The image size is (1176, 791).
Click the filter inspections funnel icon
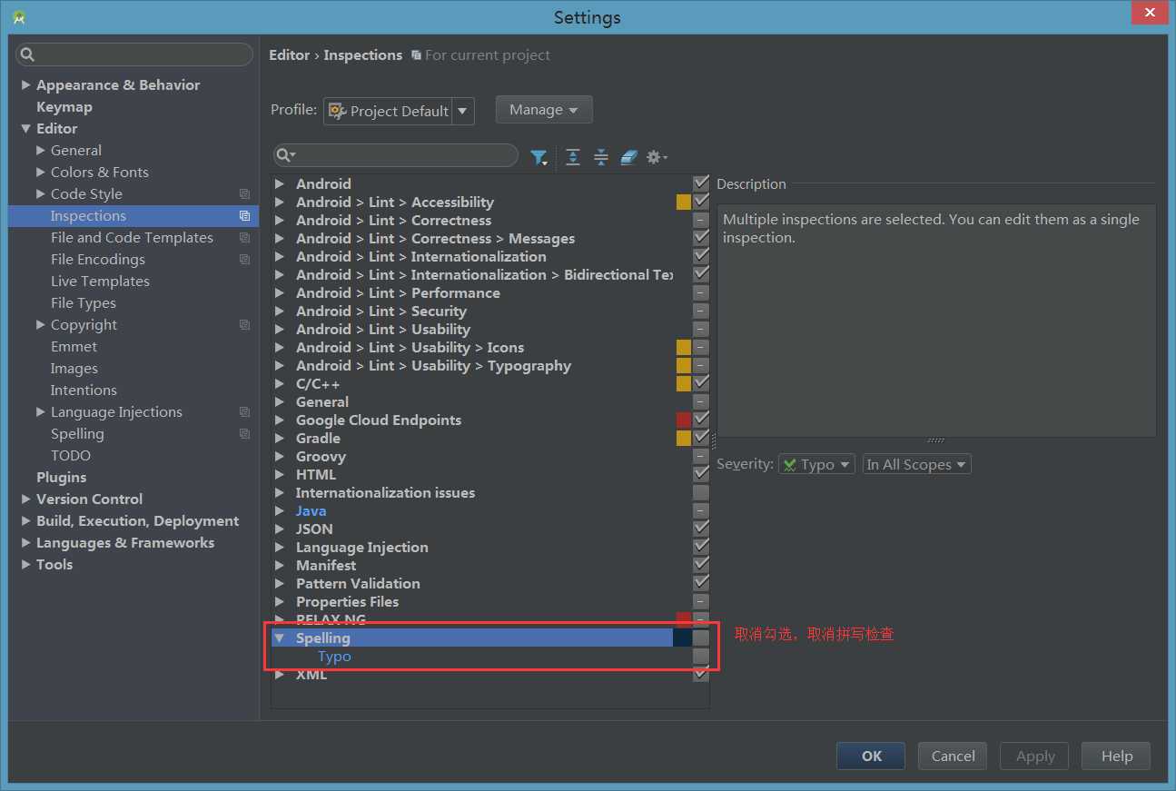click(x=539, y=157)
